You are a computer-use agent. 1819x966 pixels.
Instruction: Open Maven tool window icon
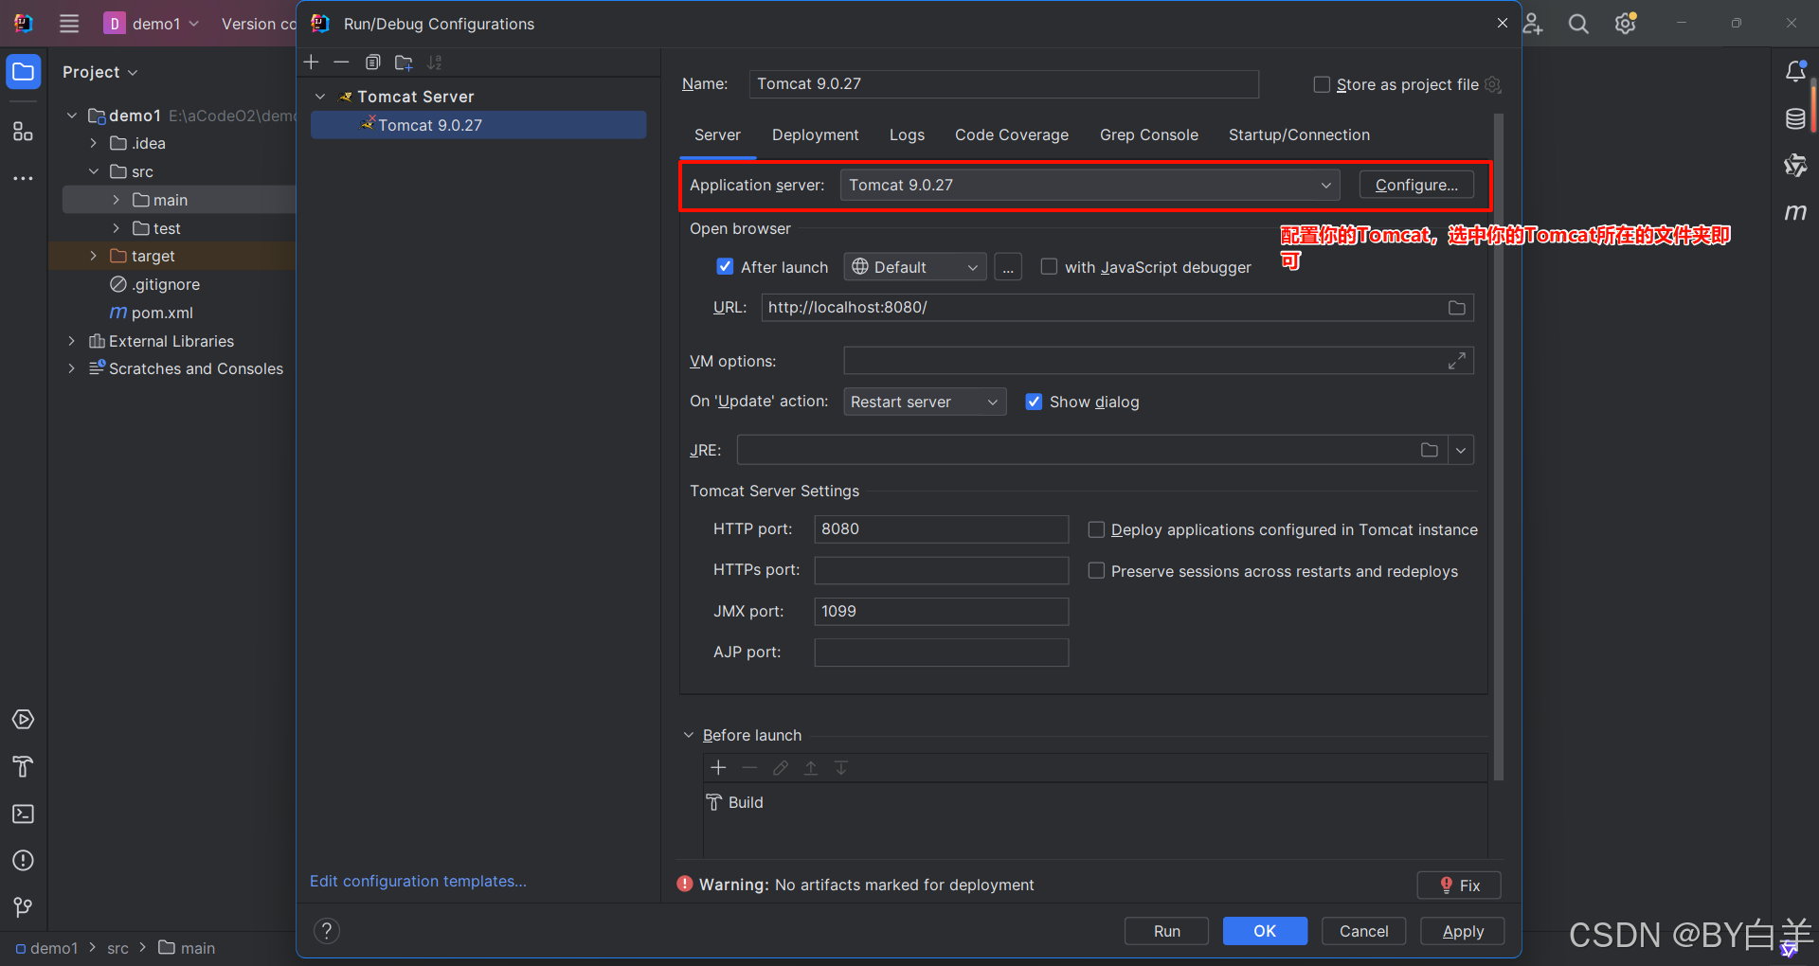[1795, 212]
